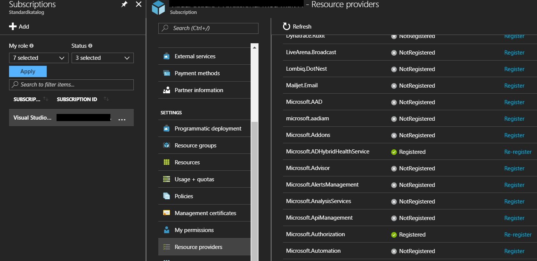Select the LiveArena.Broadcast provider name
This screenshot has width=537, height=261.
[311, 52]
